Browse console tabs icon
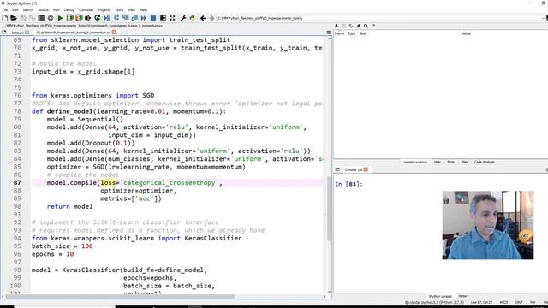548x308 pixels. click(x=337, y=169)
